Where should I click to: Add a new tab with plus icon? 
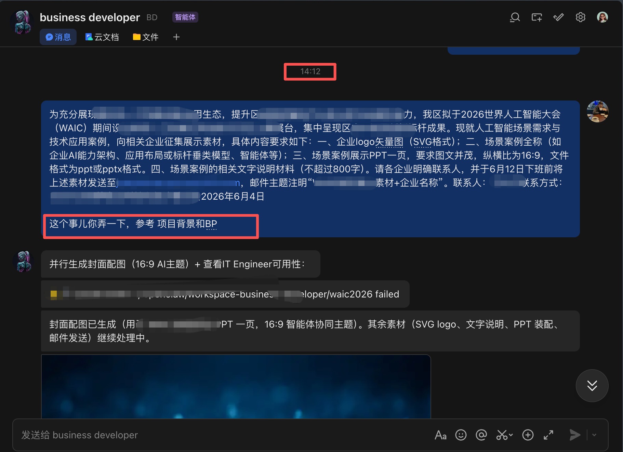pos(176,37)
